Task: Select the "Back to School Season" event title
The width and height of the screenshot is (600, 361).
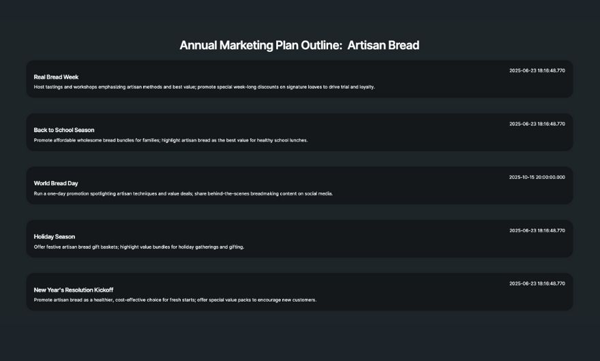Action: click(x=64, y=130)
